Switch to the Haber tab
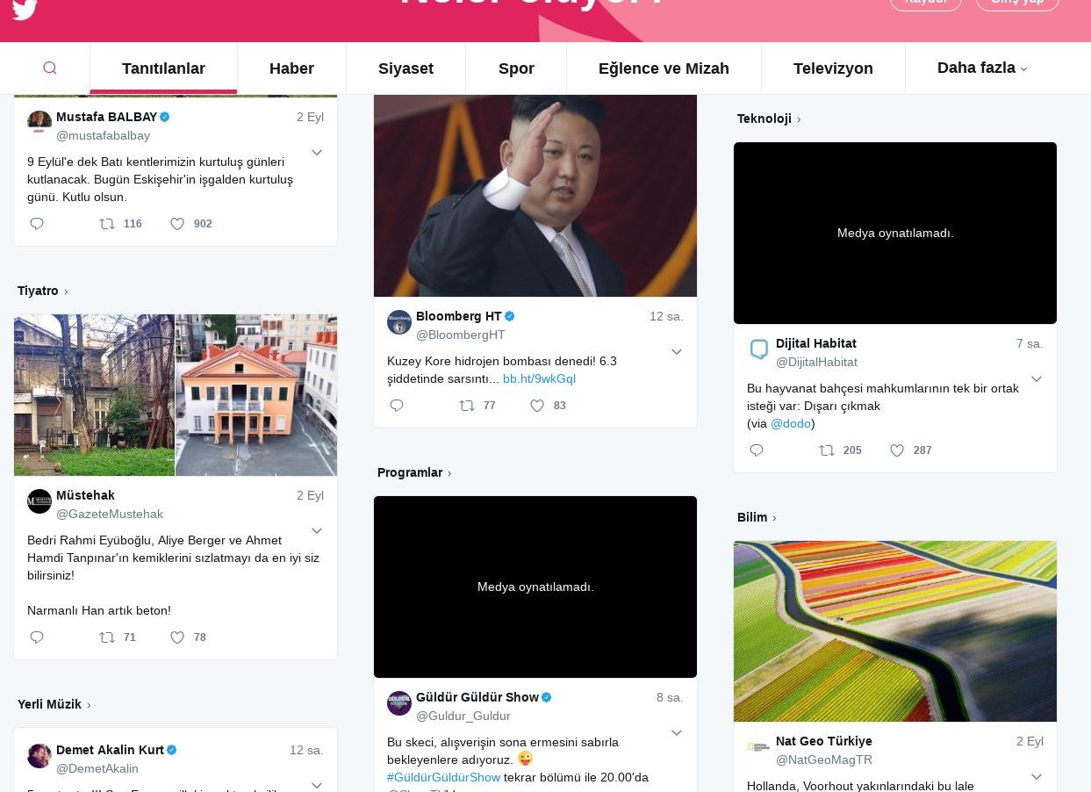 (291, 68)
